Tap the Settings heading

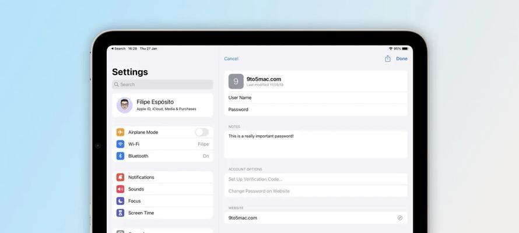129,72
